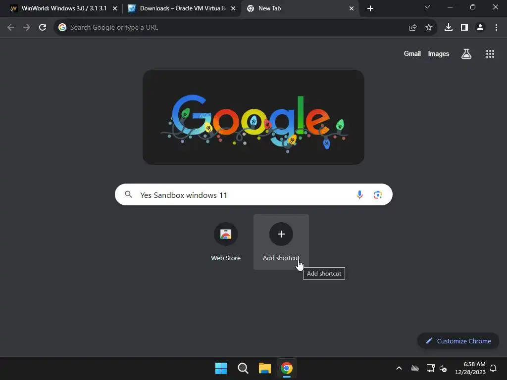Close the VirtualBox Downloads tab

[233, 8]
